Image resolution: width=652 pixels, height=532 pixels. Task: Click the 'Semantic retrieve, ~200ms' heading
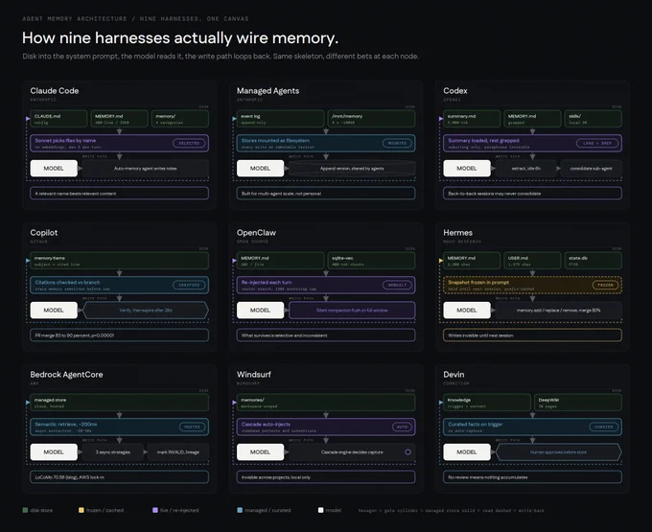click(66, 425)
